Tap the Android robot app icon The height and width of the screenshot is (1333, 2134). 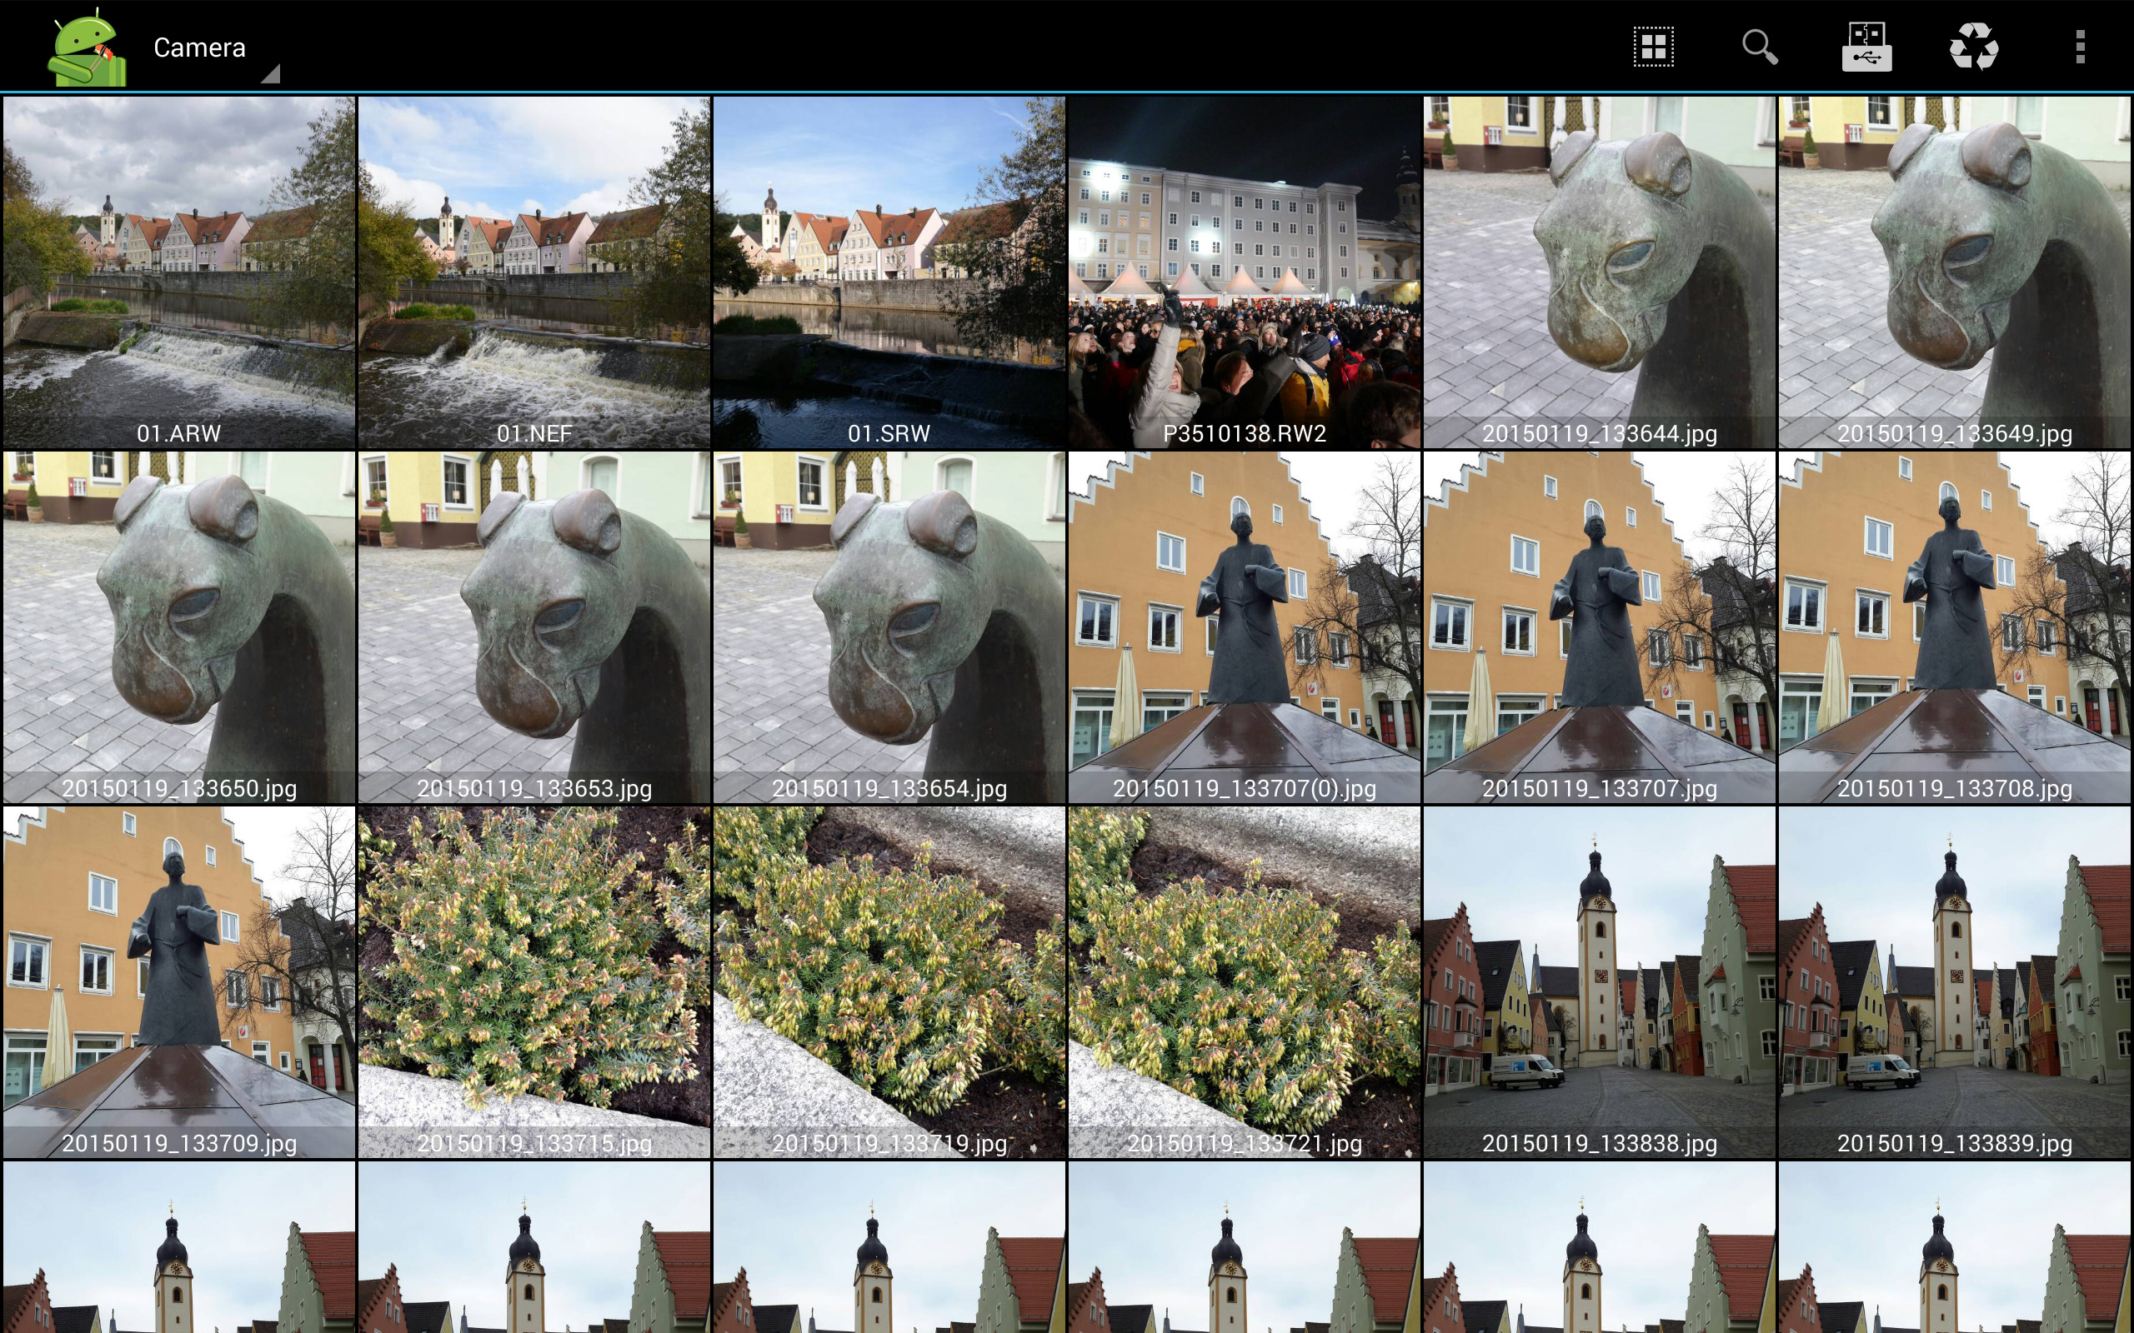click(88, 47)
